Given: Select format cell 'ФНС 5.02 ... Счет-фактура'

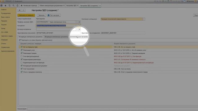Looking at the screenshot, I should 127,56.
